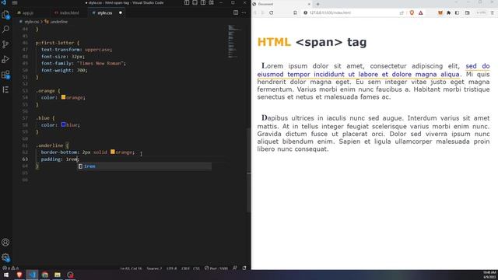498x280 pixels.
Task: Open orange color picker on line 54
Action: pos(63,97)
